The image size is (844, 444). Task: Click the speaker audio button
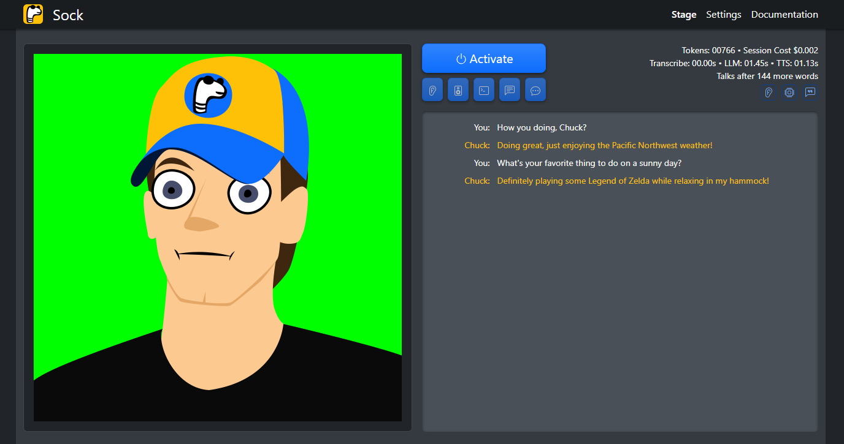pos(458,90)
